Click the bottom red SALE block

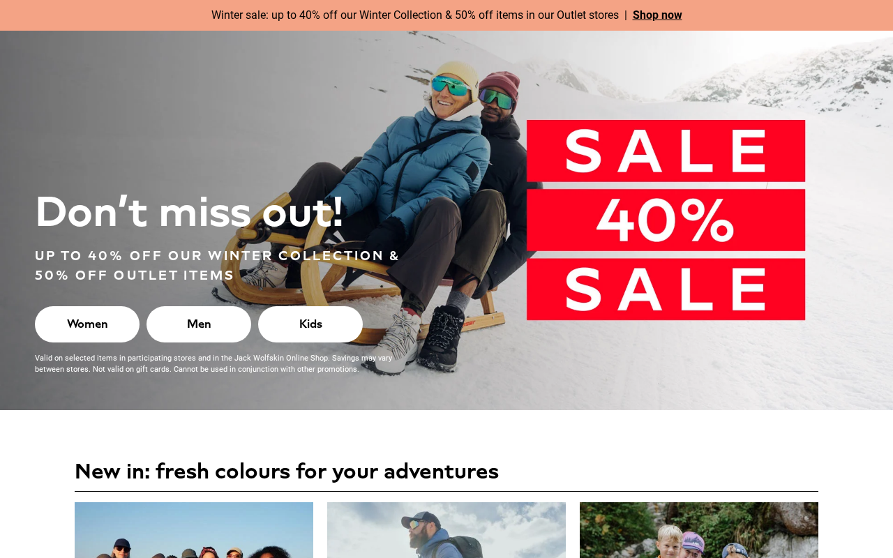[666, 289]
